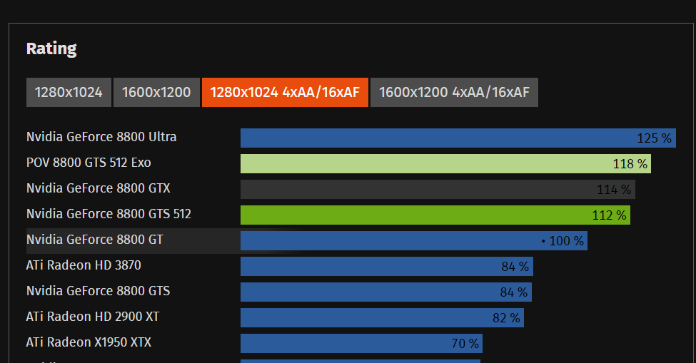Click the Nvidia GeForce 8800 GTS 512 label
The width and height of the screenshot is (696, 363).
(109, 214)
